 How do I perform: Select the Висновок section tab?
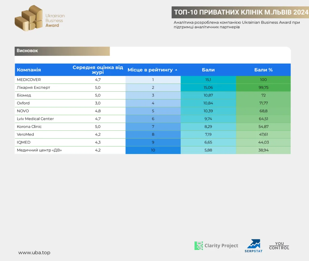coord(62,51)
